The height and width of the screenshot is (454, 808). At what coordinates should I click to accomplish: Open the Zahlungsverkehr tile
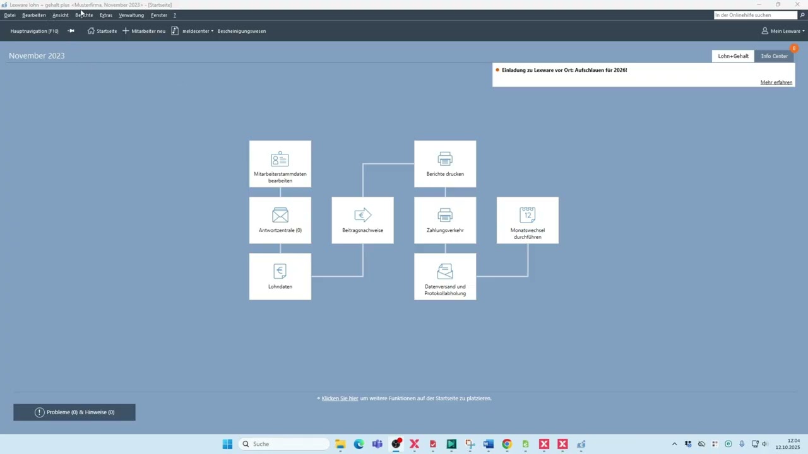pyautogui.click(x=445, y=220)
